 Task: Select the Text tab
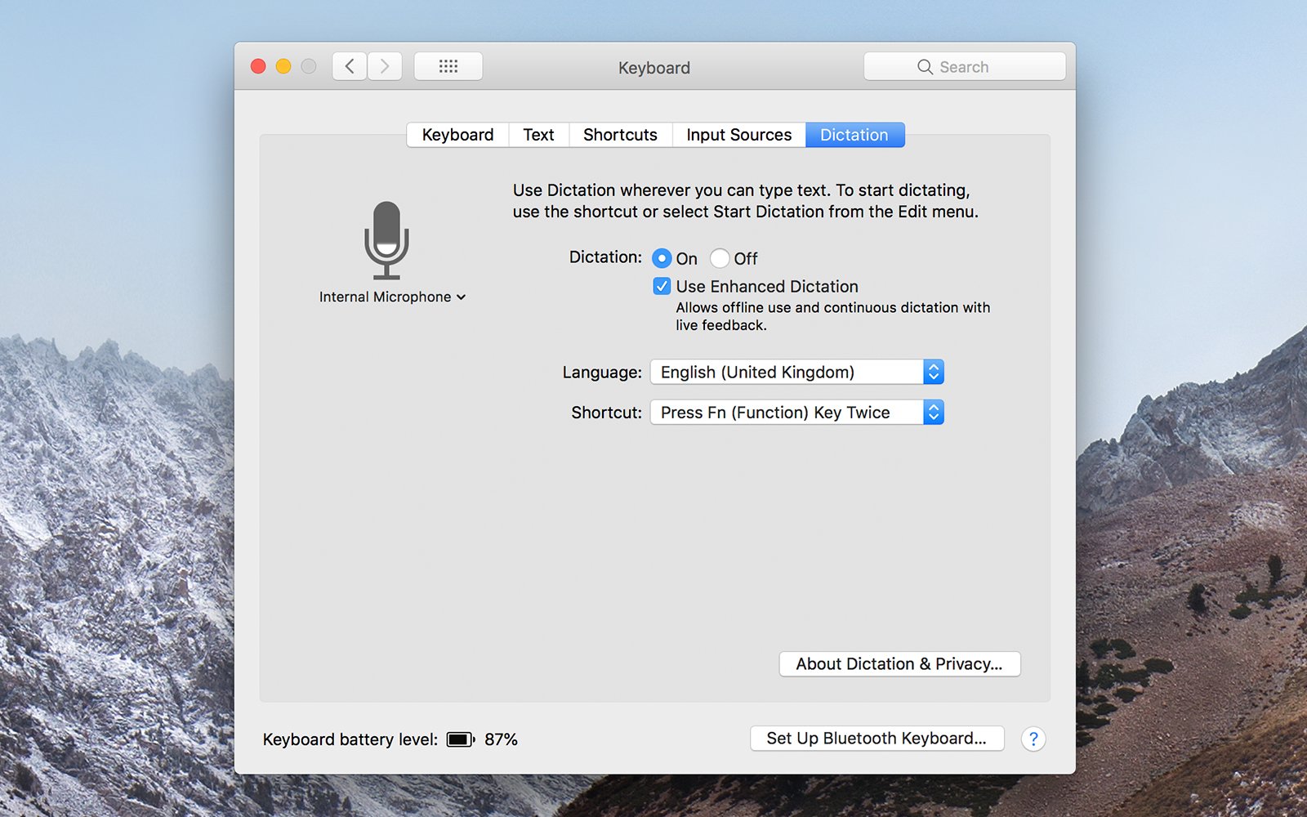point(538,135)
